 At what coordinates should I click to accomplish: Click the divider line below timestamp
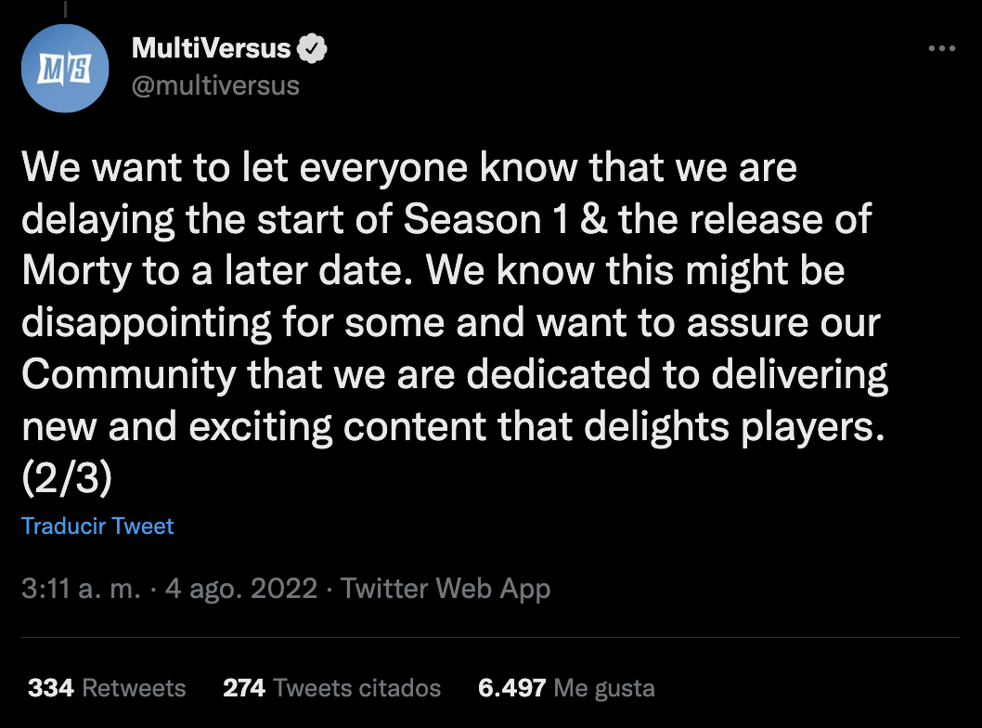[x=490, y=638]
